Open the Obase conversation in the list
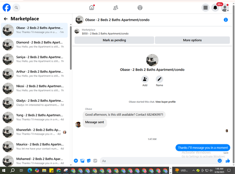The width and height of the screenshot is (235, 174). tap(34, 30)
